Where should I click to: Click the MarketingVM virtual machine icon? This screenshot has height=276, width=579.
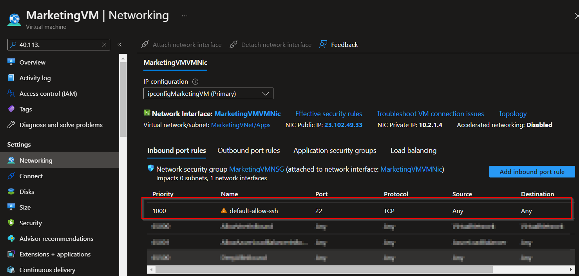(x=14, y=20)
